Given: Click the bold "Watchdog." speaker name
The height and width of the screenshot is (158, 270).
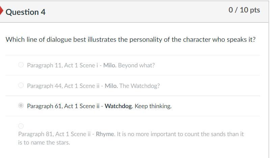Looking at the screenshot, I should click(119, 106).
